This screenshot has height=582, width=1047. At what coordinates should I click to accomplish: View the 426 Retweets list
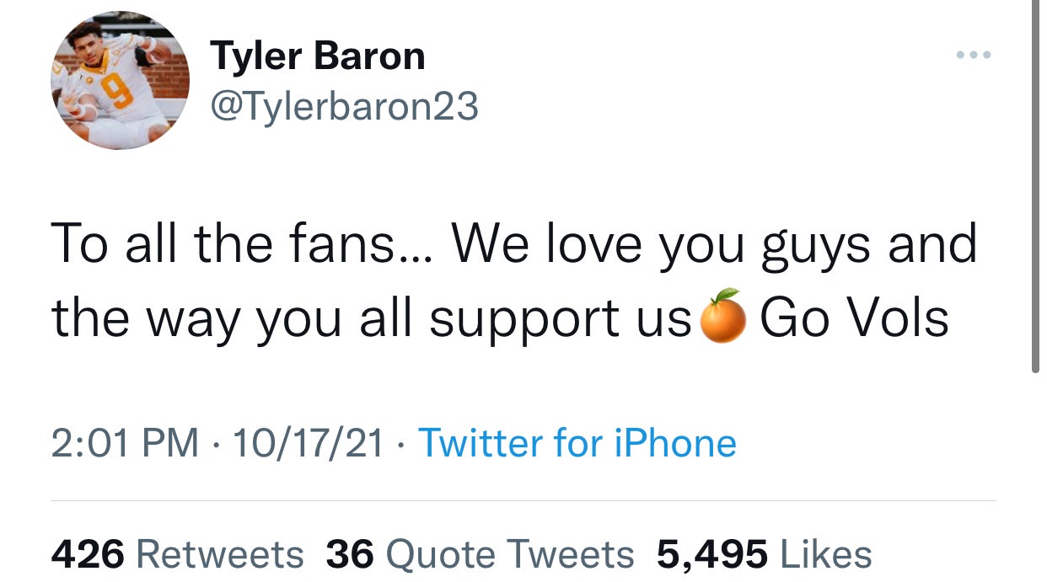[x=177, y=554]
